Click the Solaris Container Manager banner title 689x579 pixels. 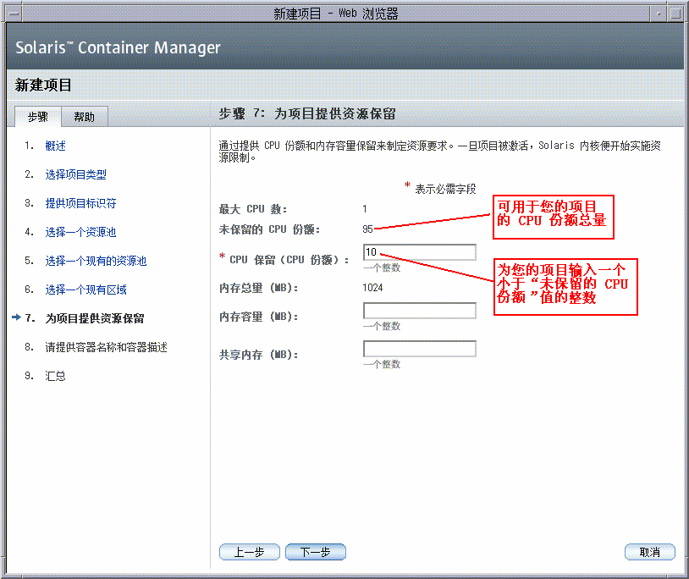(x=118, y=47)
